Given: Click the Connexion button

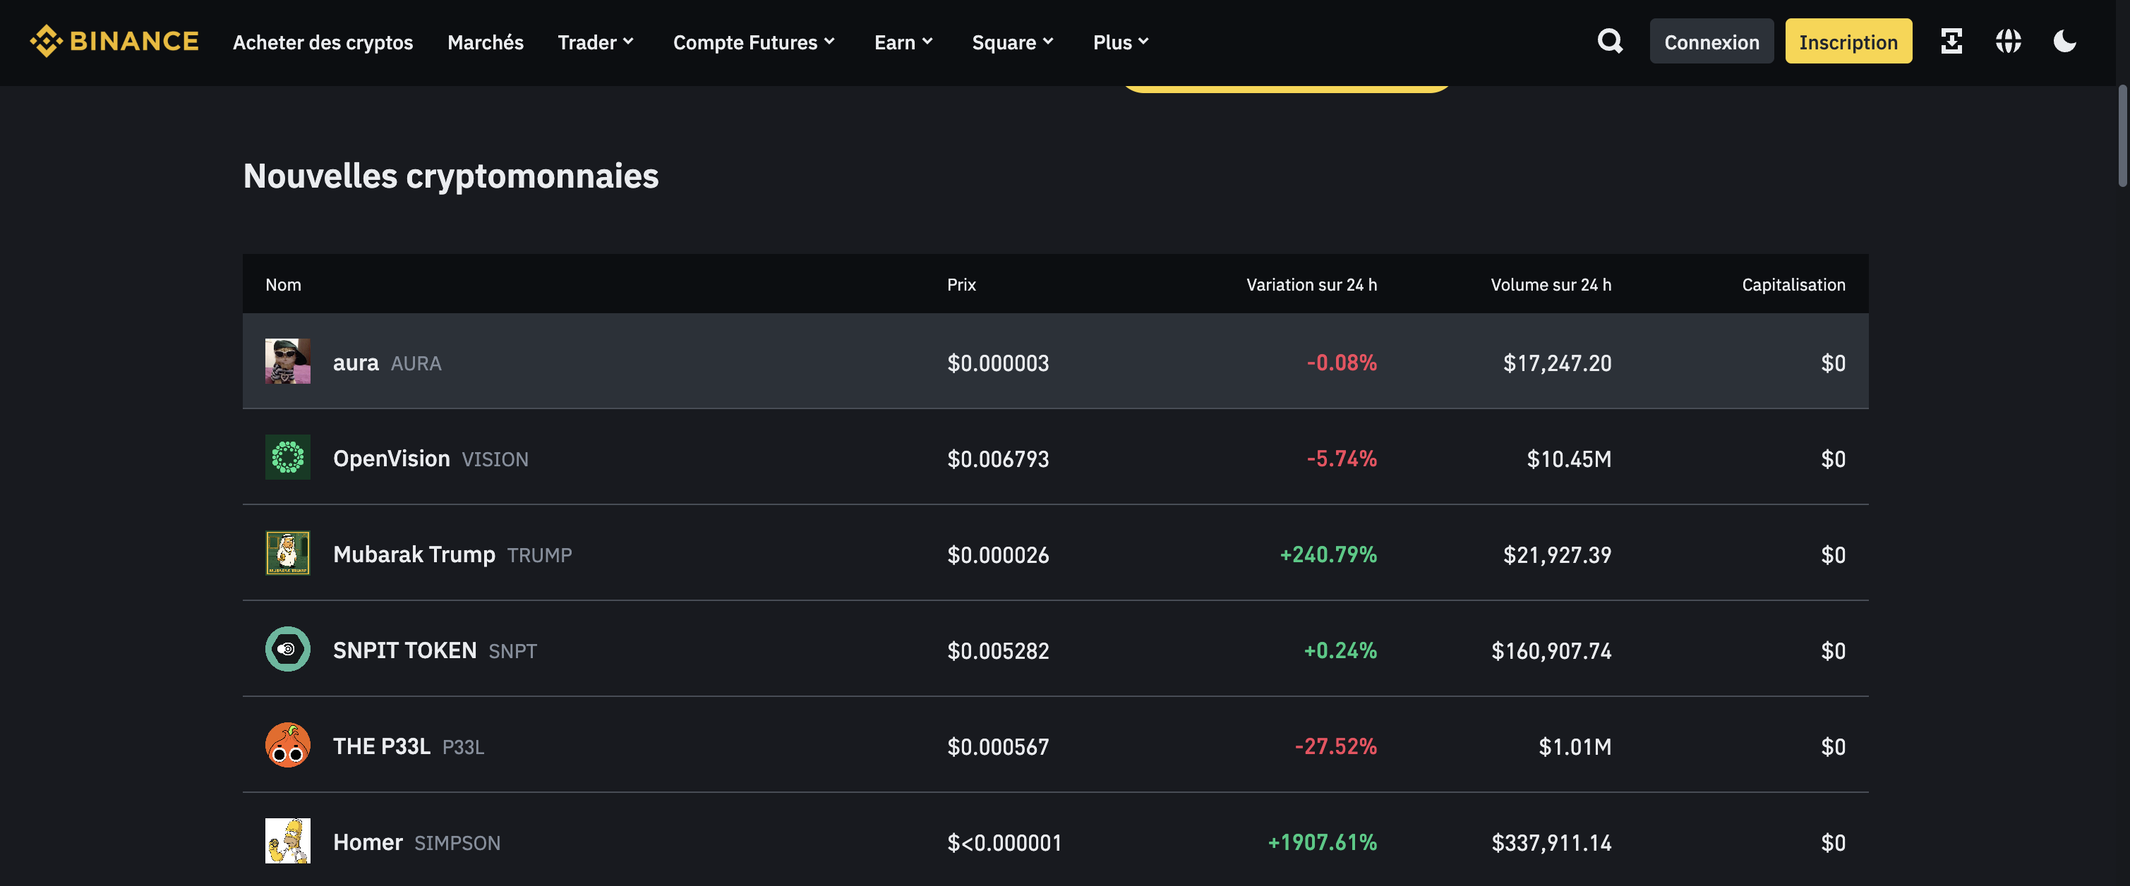Looking at the screenshot, I should pyautogui.click(x=1711, y=42).
